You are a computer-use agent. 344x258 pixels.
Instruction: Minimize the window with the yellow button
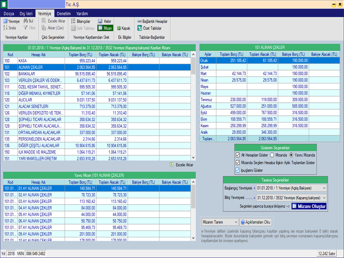pyautogui.click(x=334, y=4)
